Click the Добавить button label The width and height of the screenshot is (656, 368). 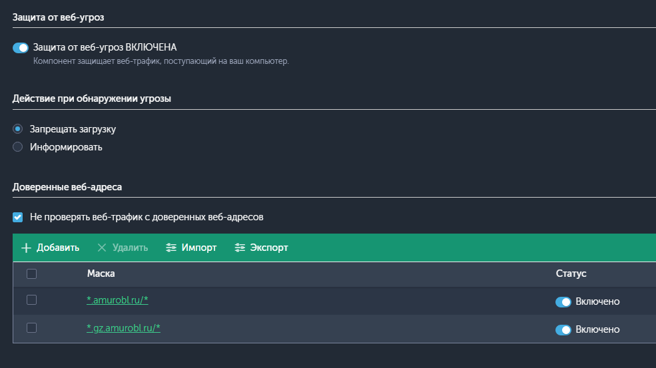click(58, 248)
